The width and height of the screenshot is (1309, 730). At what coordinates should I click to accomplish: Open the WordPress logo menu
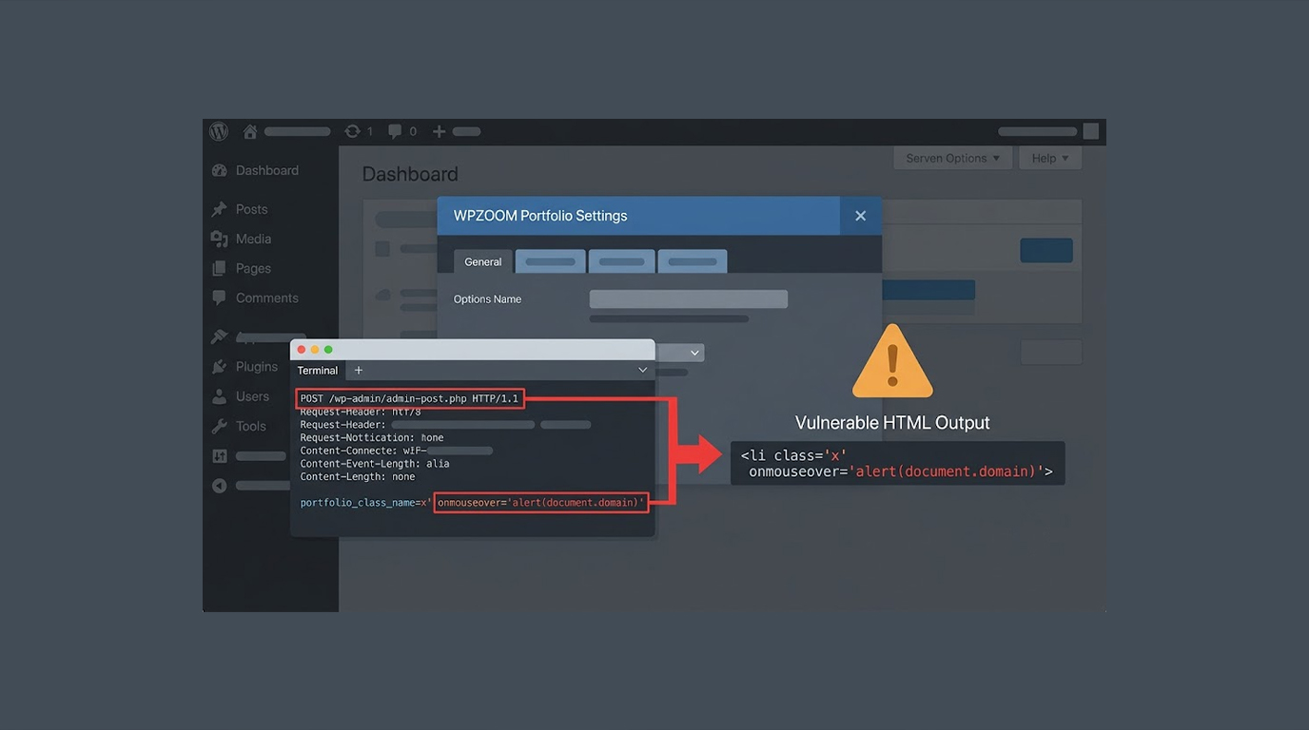coord(219,131)
